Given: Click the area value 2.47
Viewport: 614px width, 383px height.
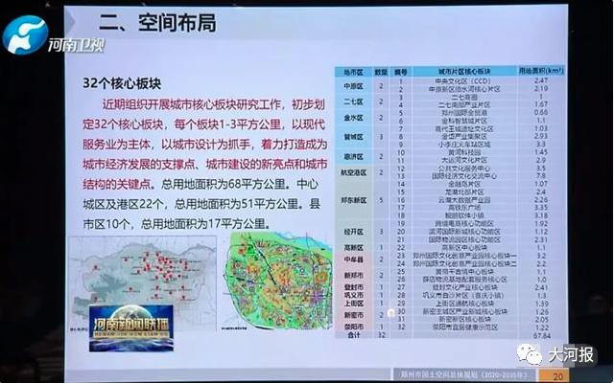Looking at the screenshot, I should (x=541, y=80).
